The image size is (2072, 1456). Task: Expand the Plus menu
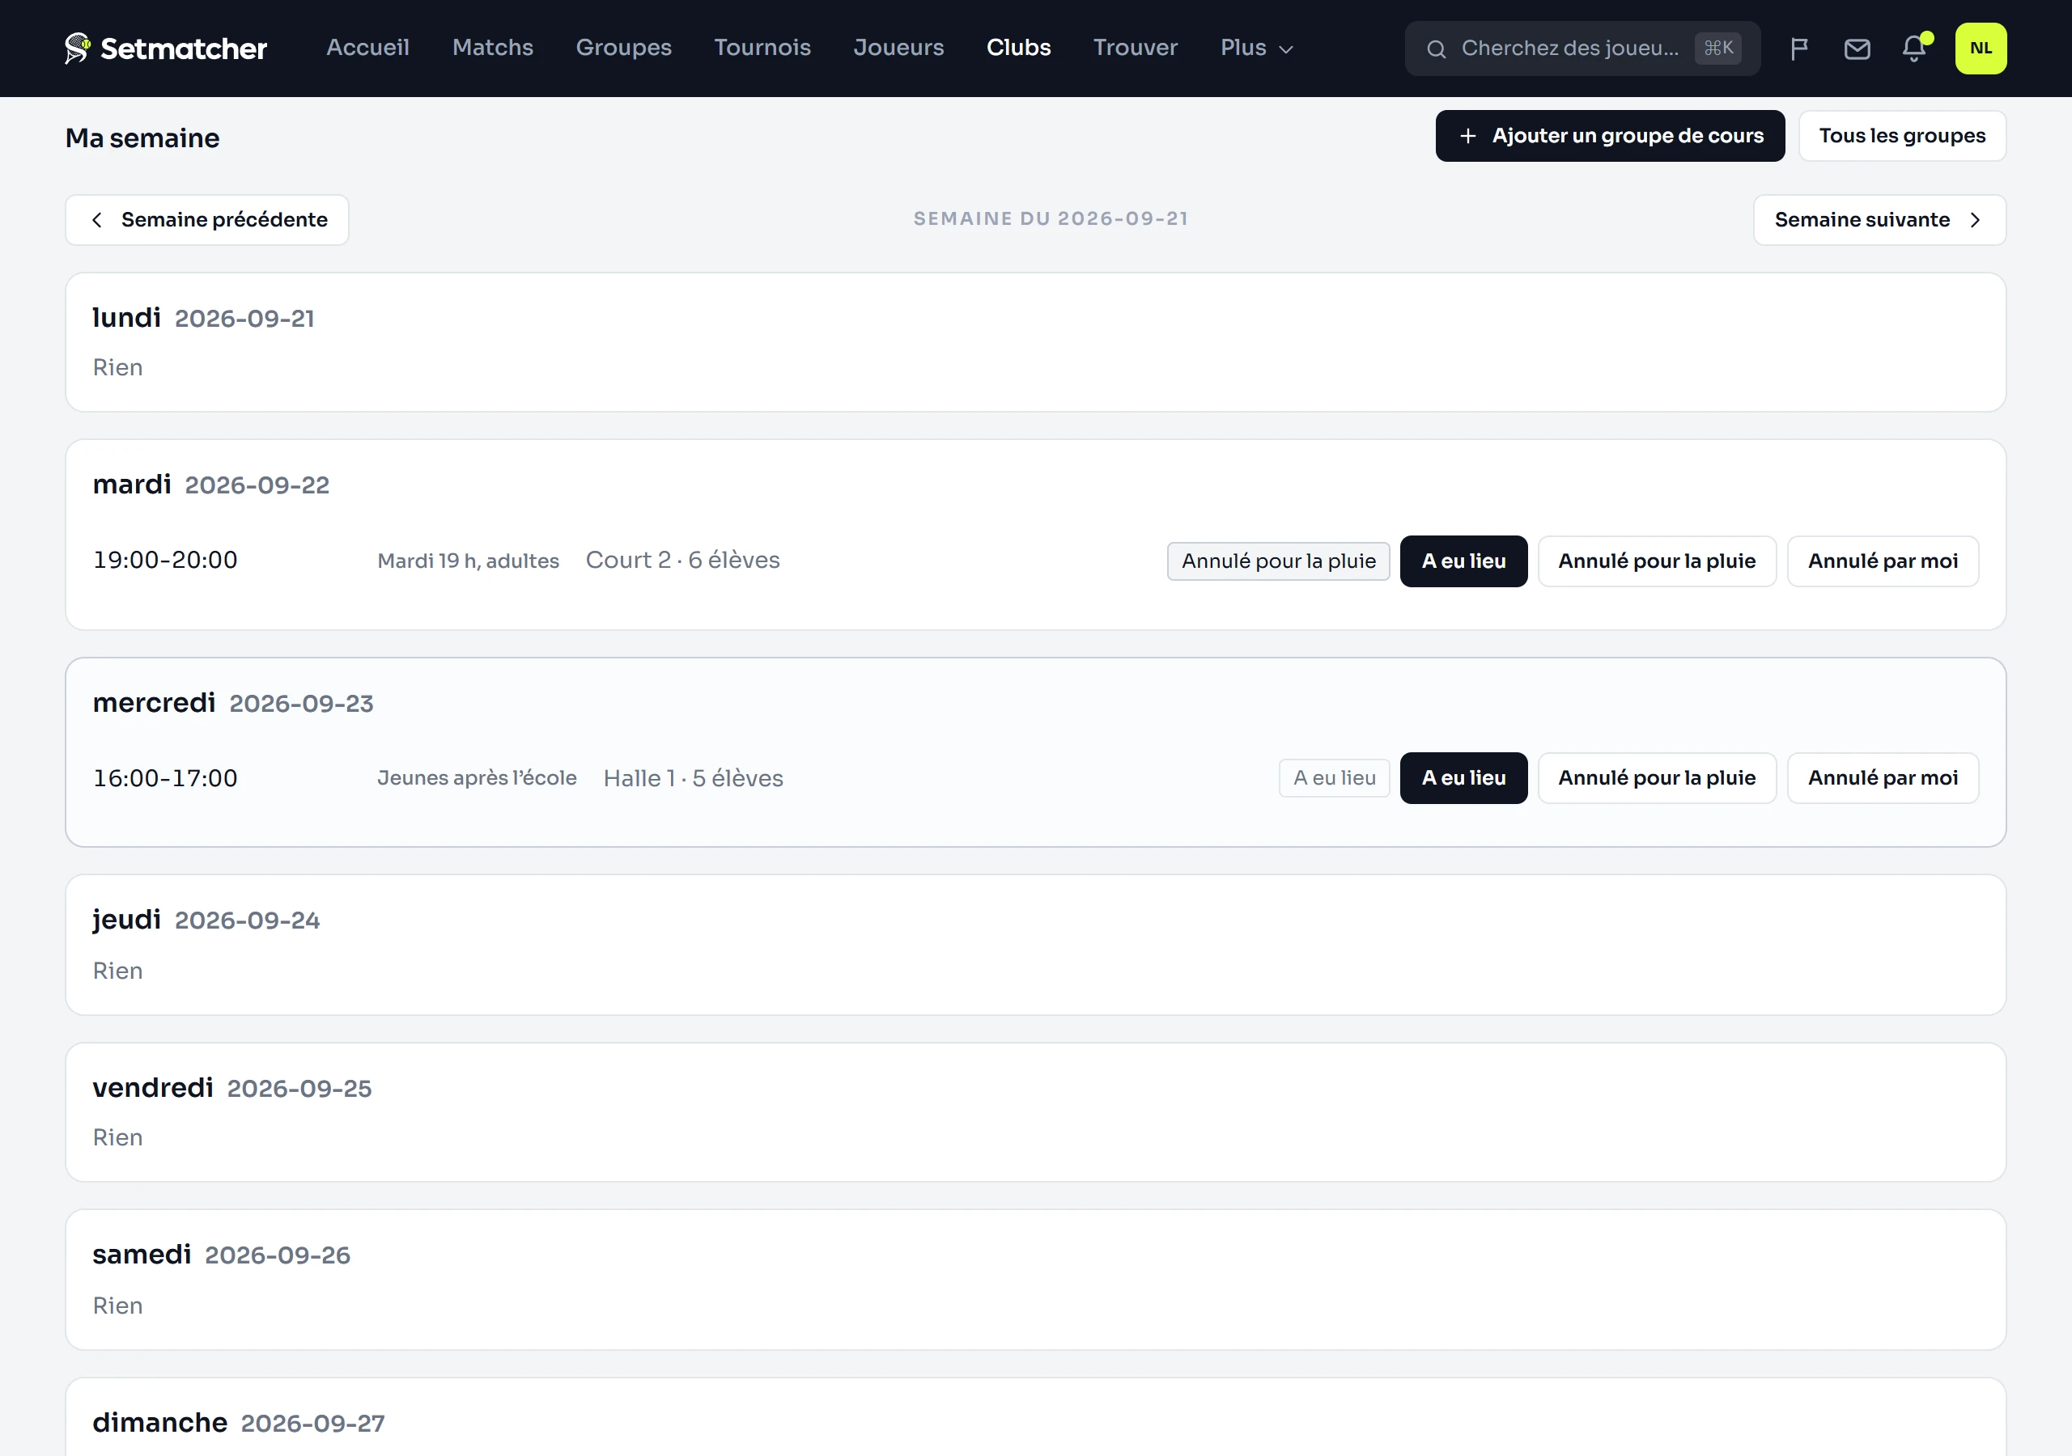(x=1256, y=48)
